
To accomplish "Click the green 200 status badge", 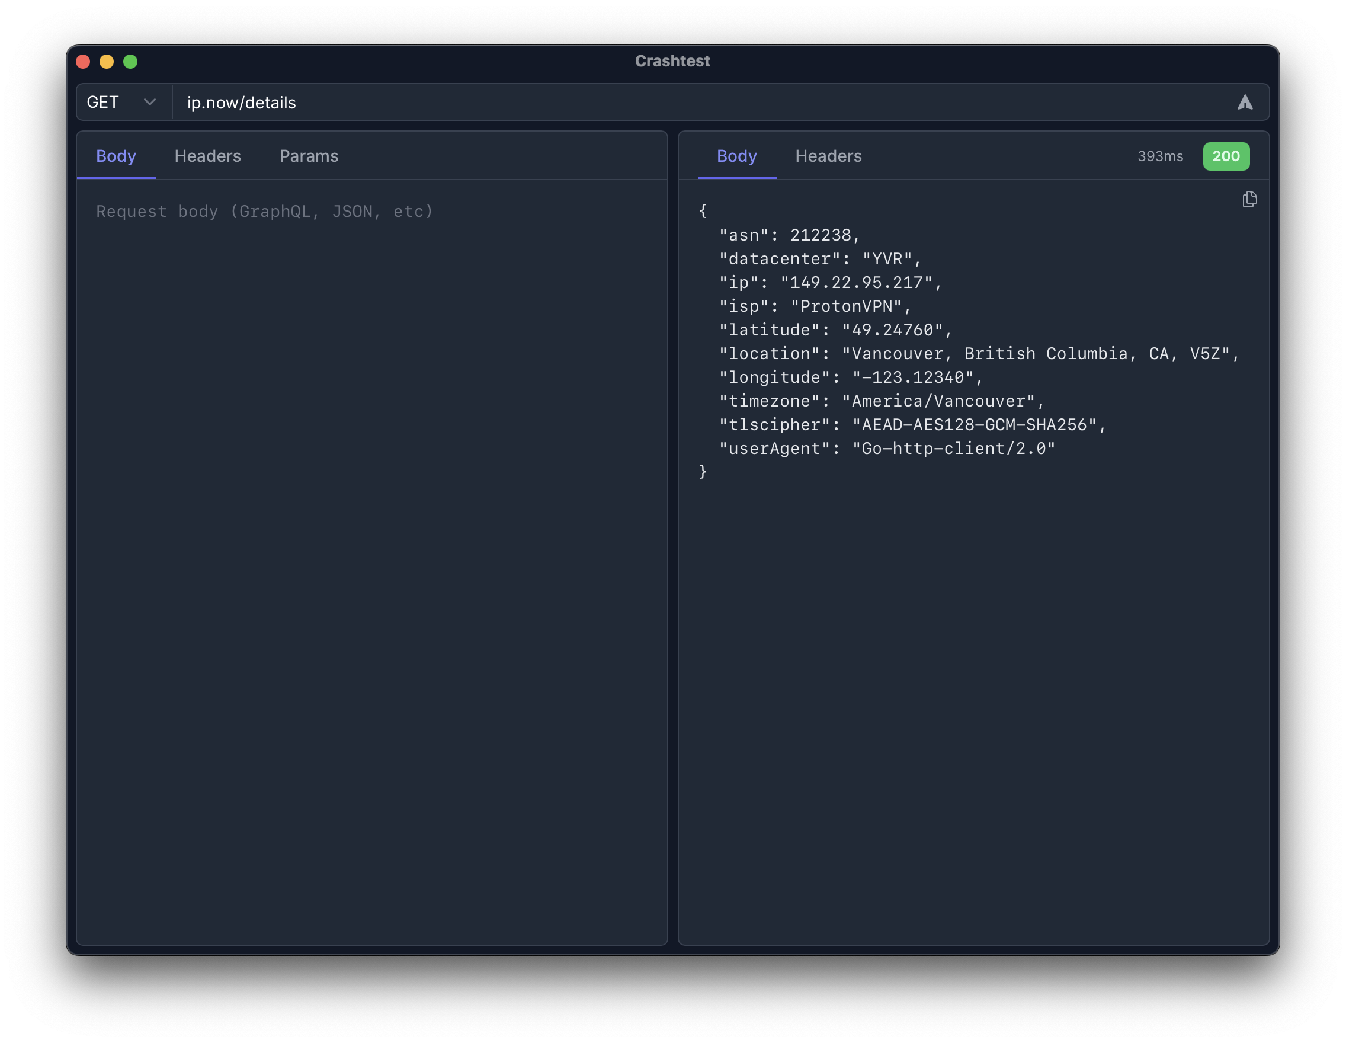I will [x=1226, y=156].
